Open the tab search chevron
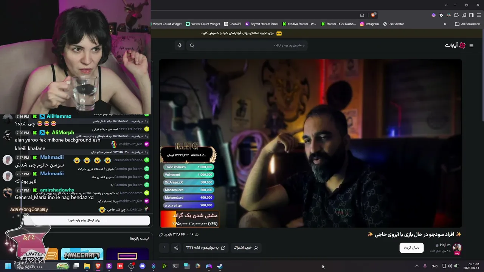 point(446,5)
